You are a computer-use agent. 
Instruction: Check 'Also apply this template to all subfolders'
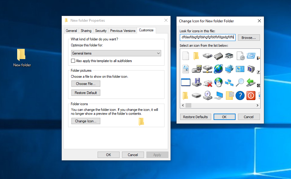pyautogui.click(x=73, y=61)
